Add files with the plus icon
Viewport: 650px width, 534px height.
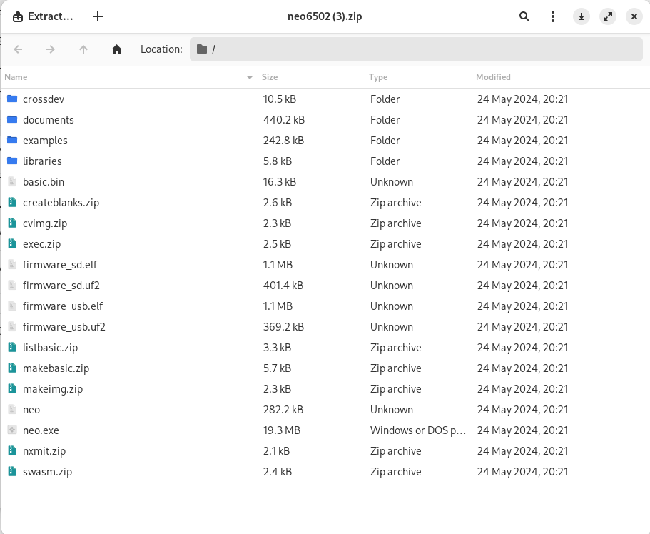pos(98,16)
